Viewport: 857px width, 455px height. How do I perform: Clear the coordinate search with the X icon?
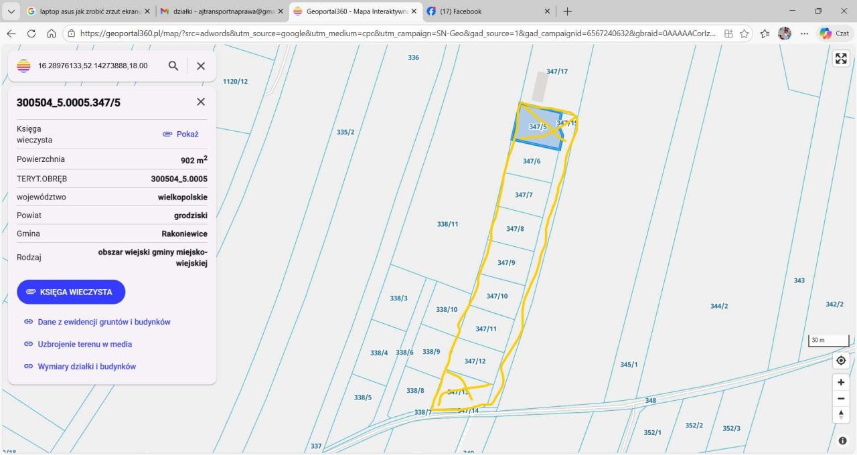200,66
